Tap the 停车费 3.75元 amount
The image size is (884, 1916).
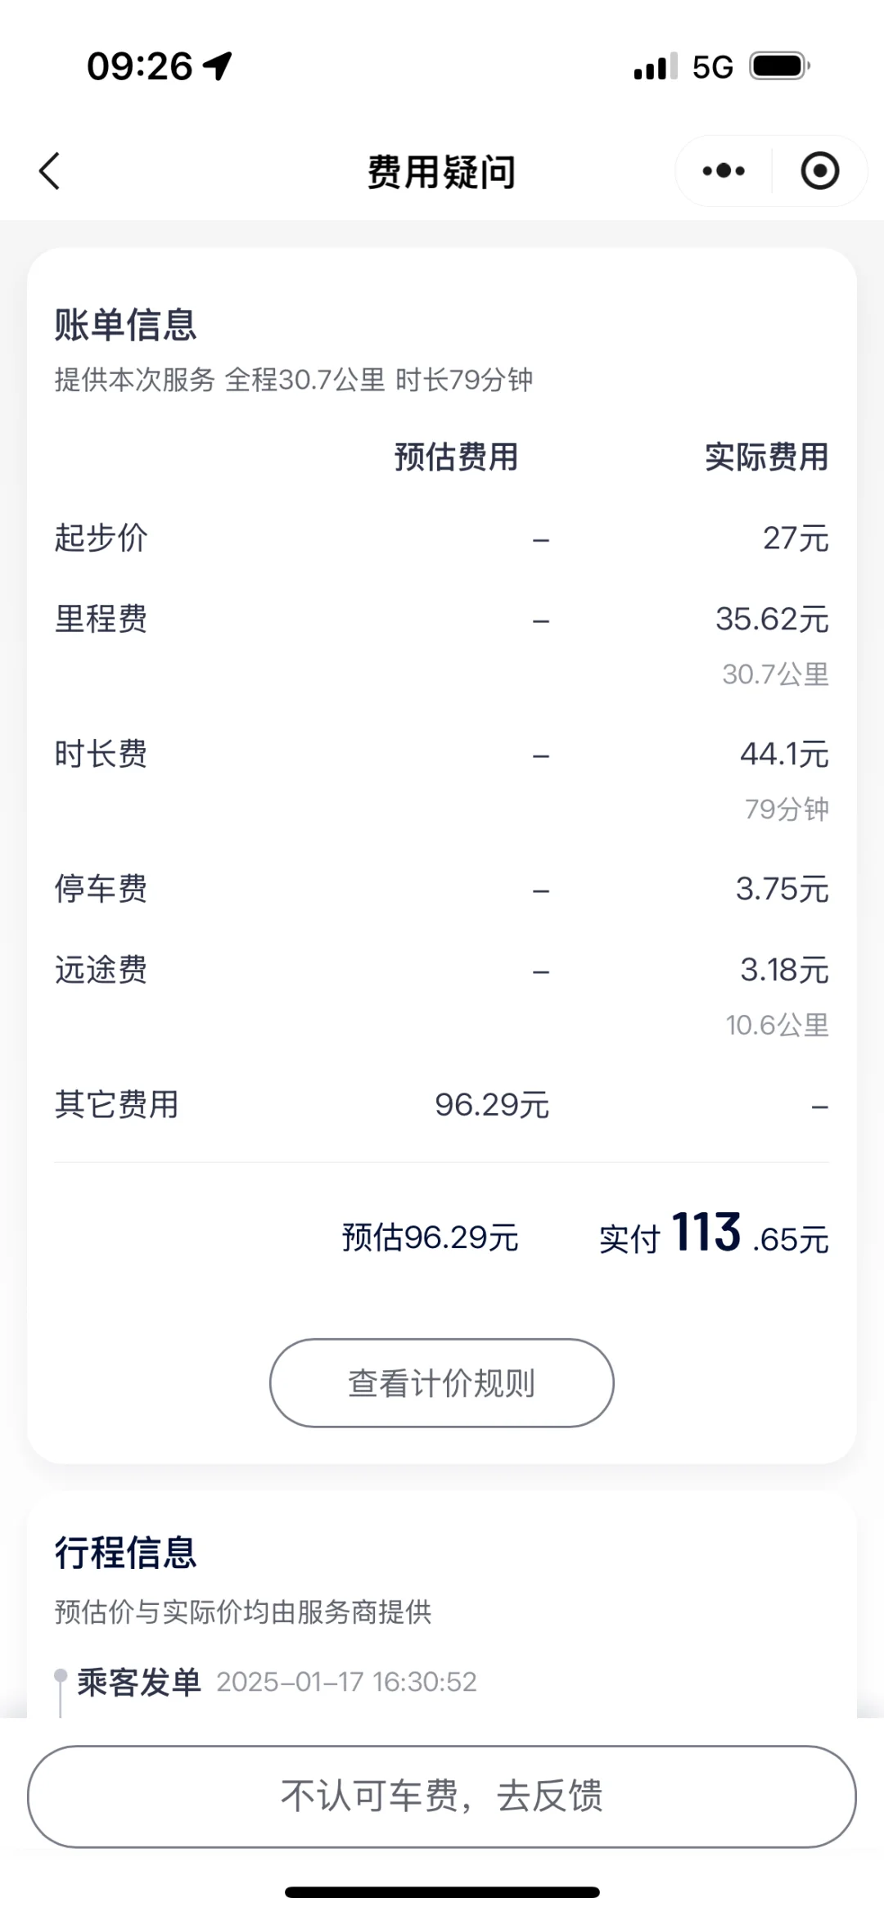[783, 890]
